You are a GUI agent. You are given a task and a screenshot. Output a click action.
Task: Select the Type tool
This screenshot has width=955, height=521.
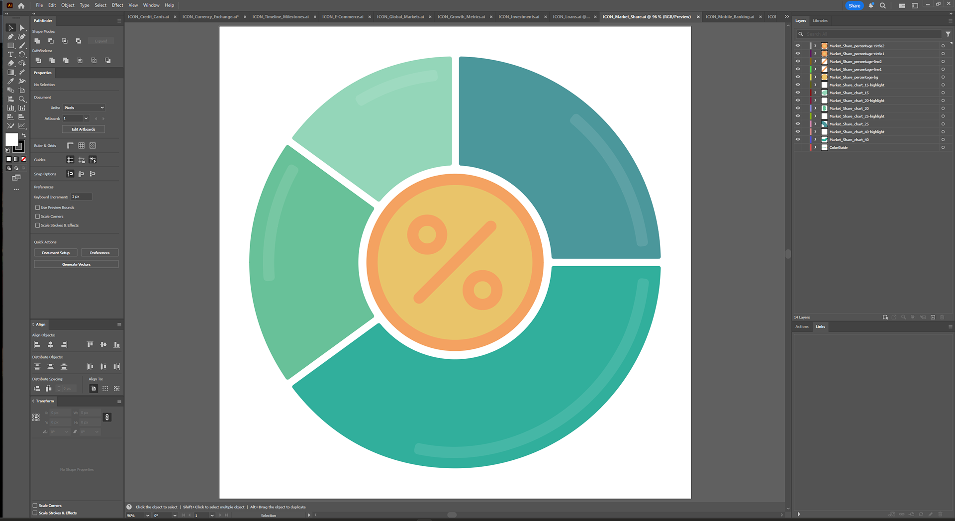(x=10, y=55)
